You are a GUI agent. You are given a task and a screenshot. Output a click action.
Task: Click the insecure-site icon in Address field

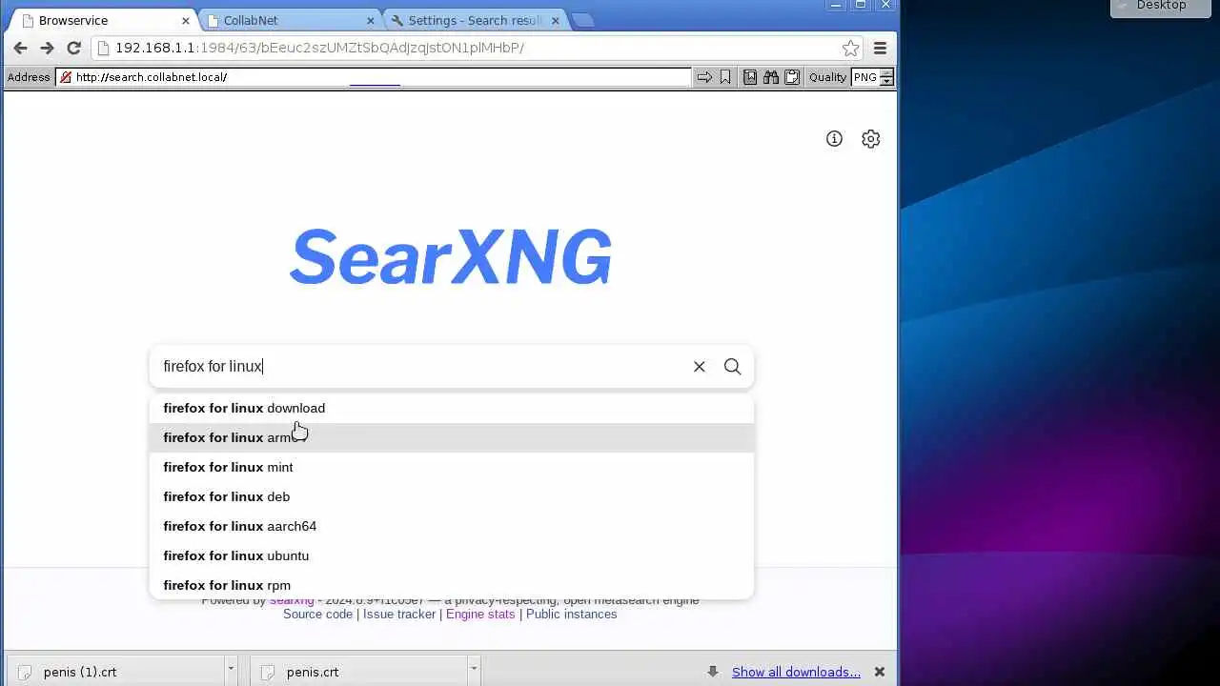coord(66,77)
